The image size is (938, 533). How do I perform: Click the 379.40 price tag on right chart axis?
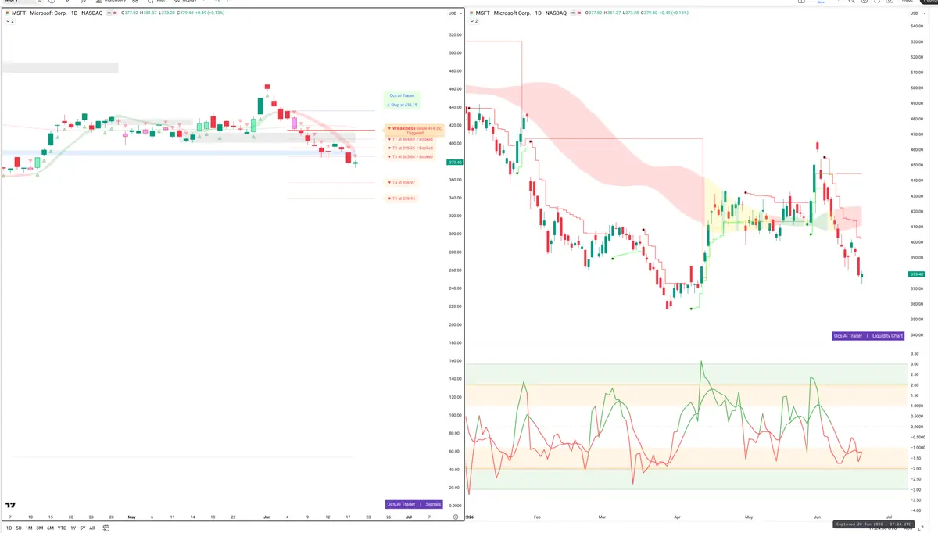point(917,274)
